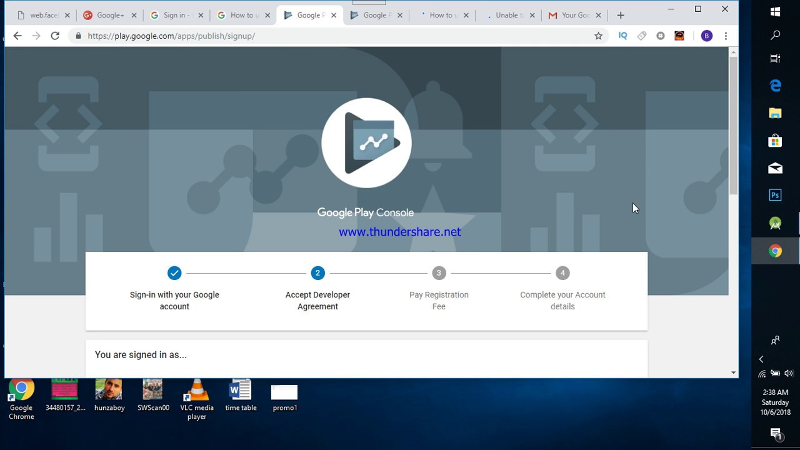The height and width of the screenshot is (450, 800).
Task: Reload the Play Console page
Action: 55,36
